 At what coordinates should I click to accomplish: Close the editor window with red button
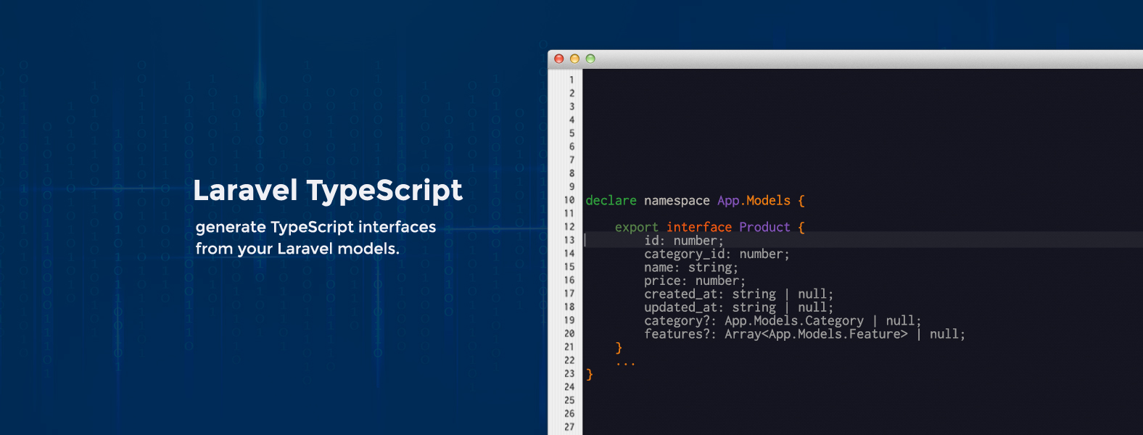coord(558,59)
